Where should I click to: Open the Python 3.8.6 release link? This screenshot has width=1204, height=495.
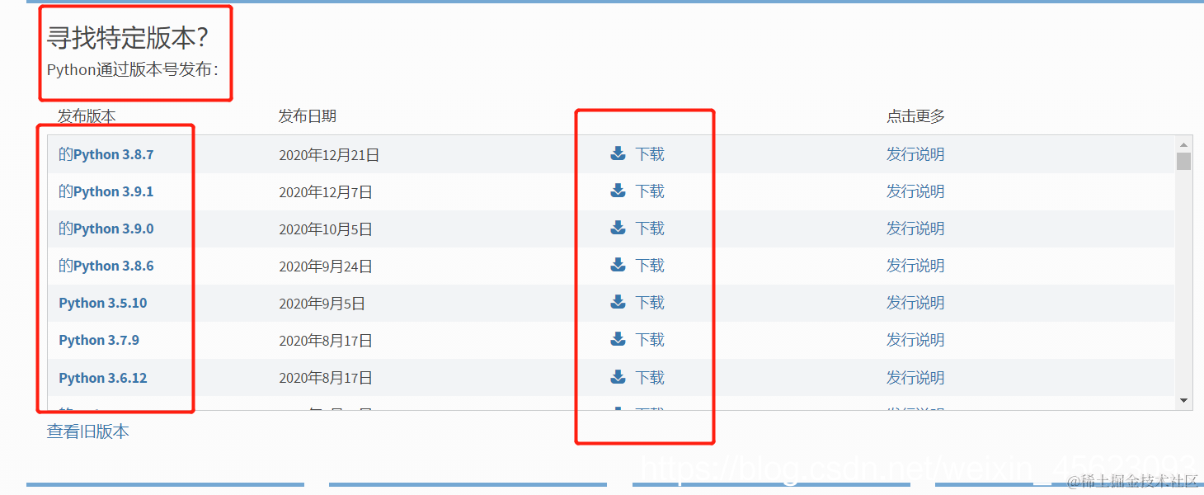(106, 266)
